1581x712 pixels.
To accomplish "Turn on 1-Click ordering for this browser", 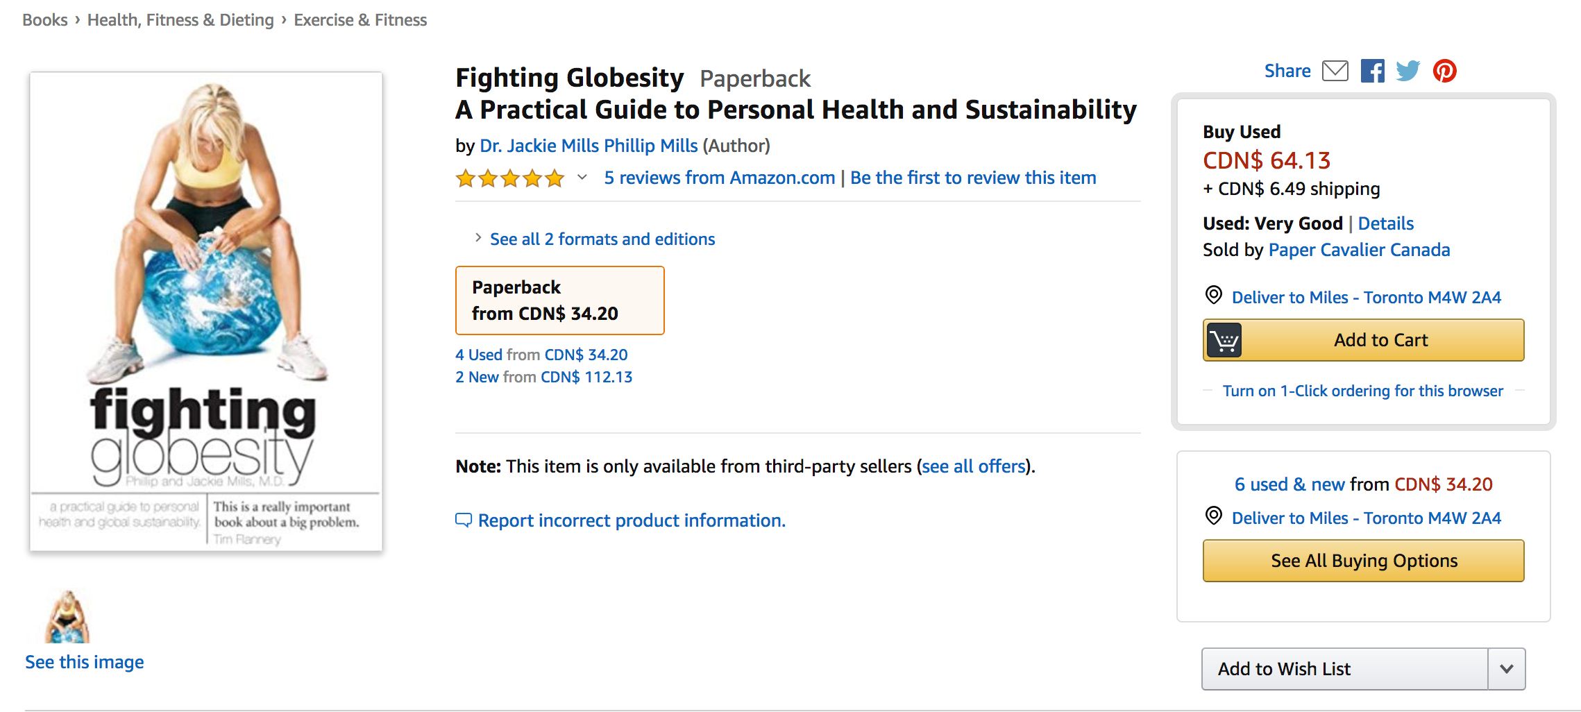I will [x=1362, y=391].
